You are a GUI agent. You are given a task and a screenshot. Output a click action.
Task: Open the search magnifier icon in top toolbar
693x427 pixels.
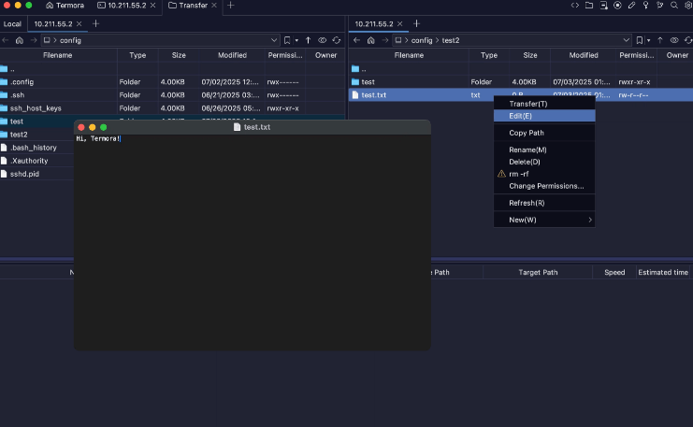(x=674, y=6)
